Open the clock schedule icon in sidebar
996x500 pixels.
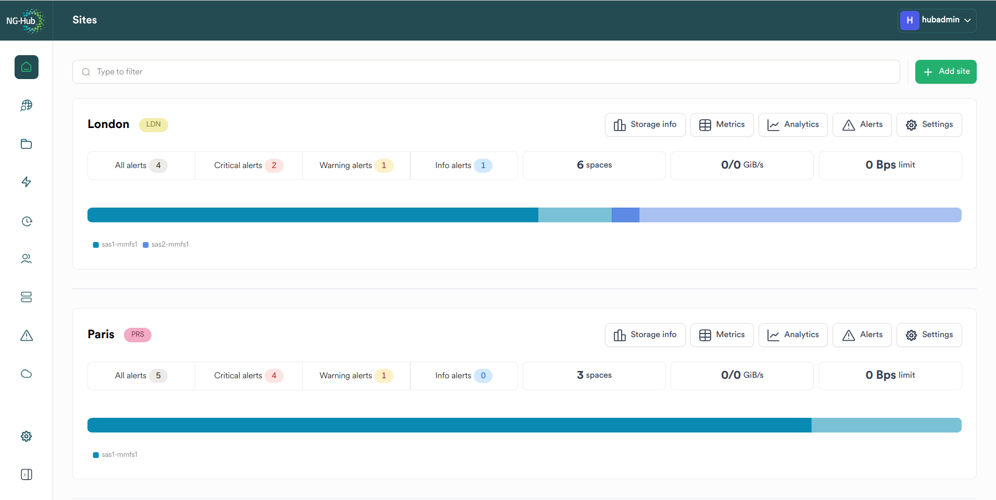[27, 221]
